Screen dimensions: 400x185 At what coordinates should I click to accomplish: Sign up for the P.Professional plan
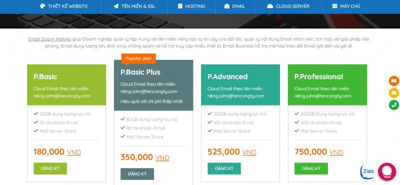311,168
